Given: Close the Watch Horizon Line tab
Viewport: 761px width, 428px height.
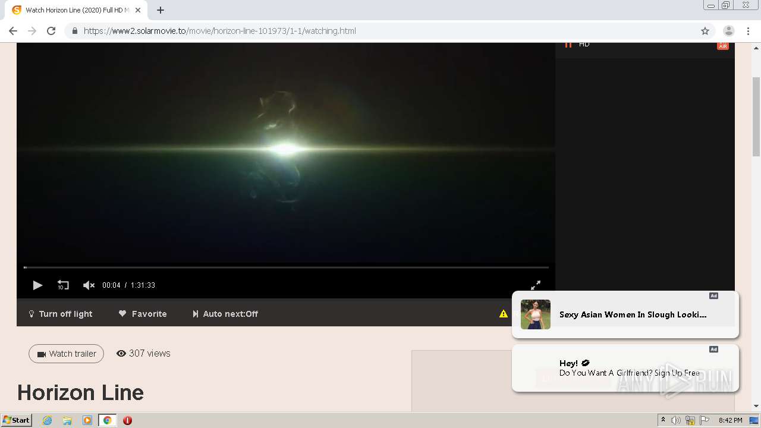Looking at the screenshot, I should [x=138, y=10].
